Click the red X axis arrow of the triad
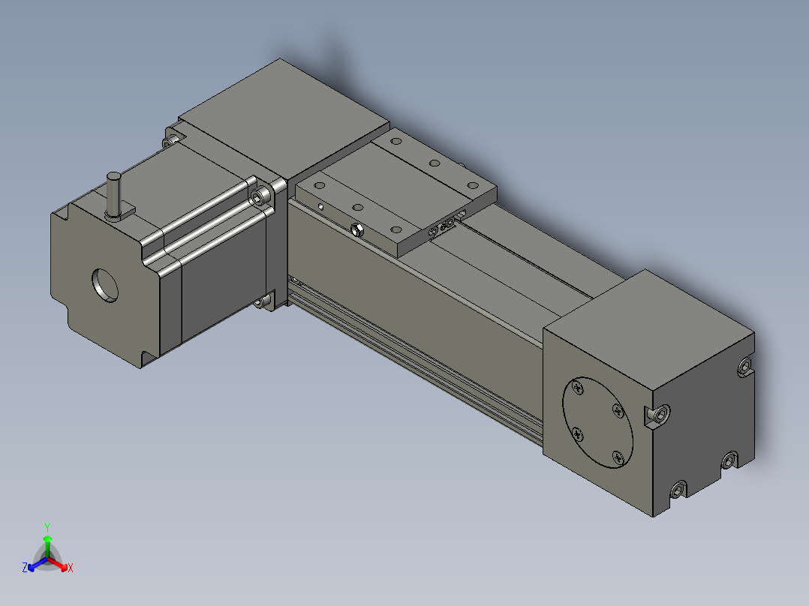This screenshot has width=809, height=606. coord(59,564)
